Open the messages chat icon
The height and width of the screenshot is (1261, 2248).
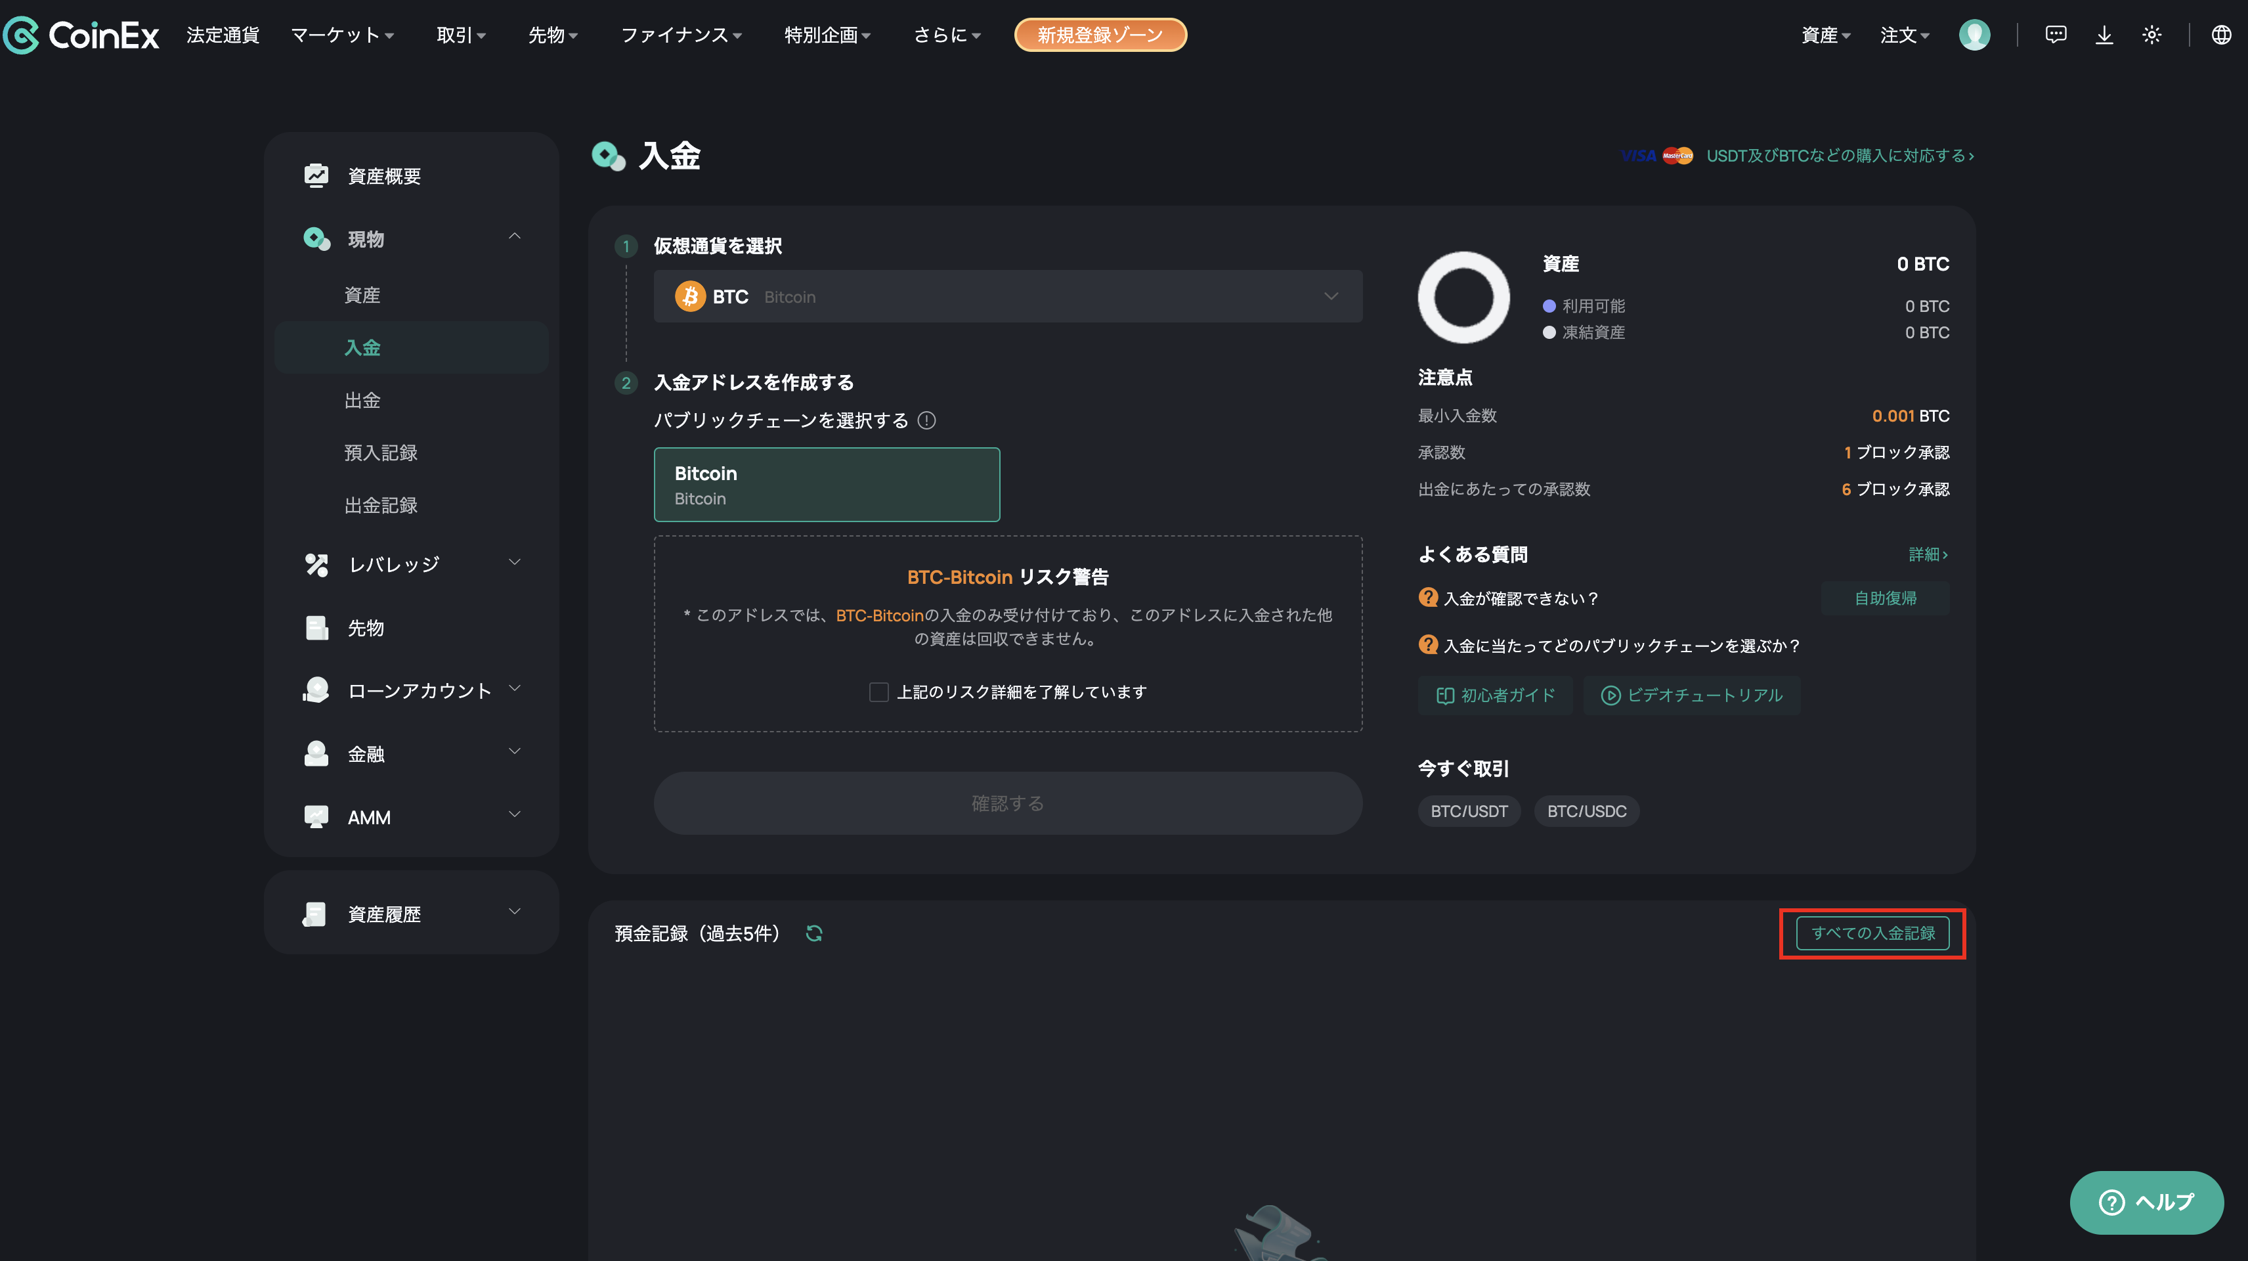point(2055,35)
